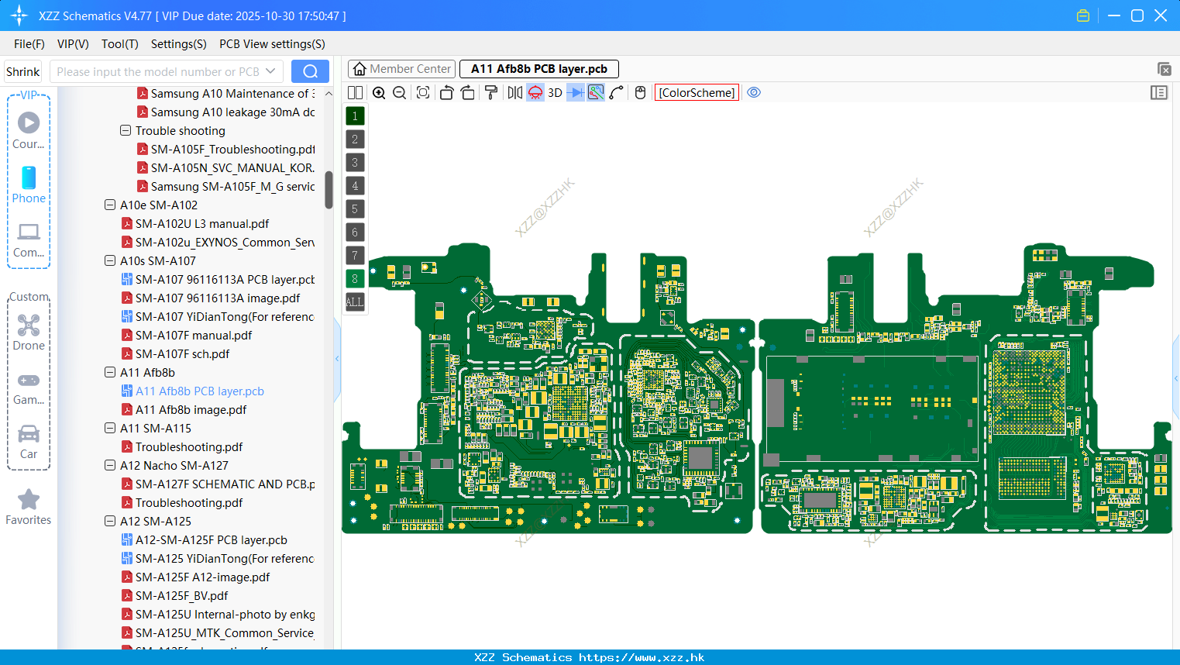Screen dimensions: 1180x665
Task: Open the ColorScheme selector
Action: (697, 92)
